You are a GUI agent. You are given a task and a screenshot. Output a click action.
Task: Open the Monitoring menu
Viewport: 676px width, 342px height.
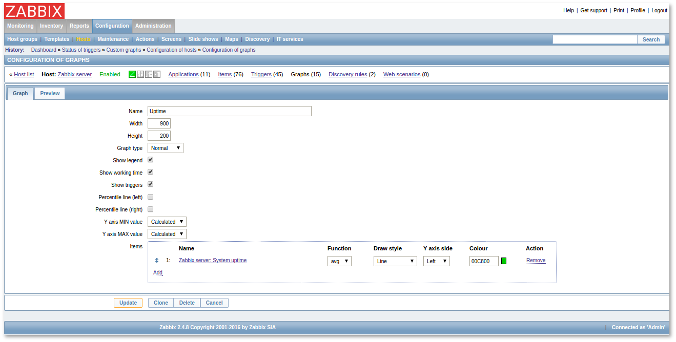21,26
